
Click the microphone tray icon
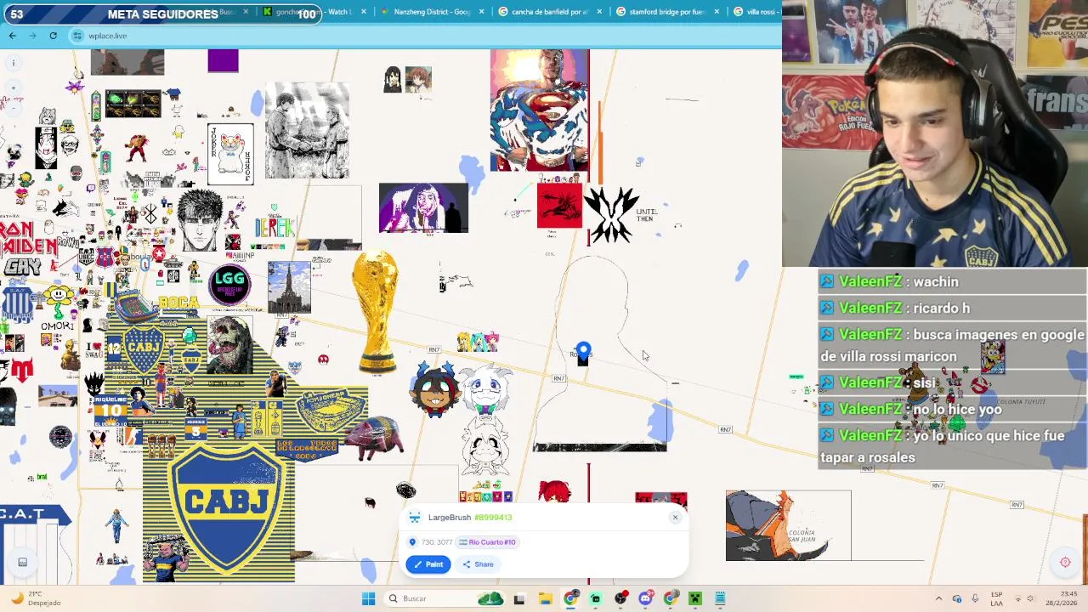click(974, 598)
